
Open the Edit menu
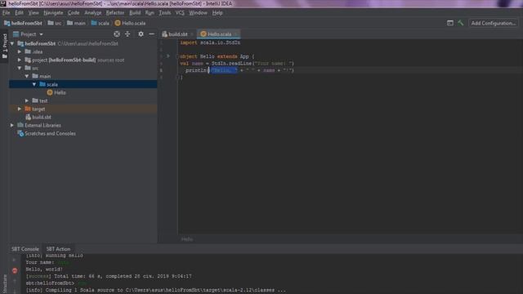(19, 13)
